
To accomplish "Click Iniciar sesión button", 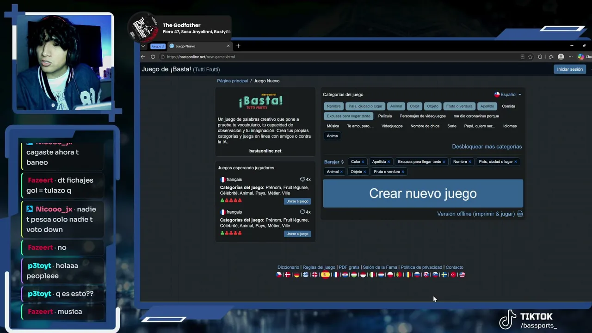I will coord(570,69).
